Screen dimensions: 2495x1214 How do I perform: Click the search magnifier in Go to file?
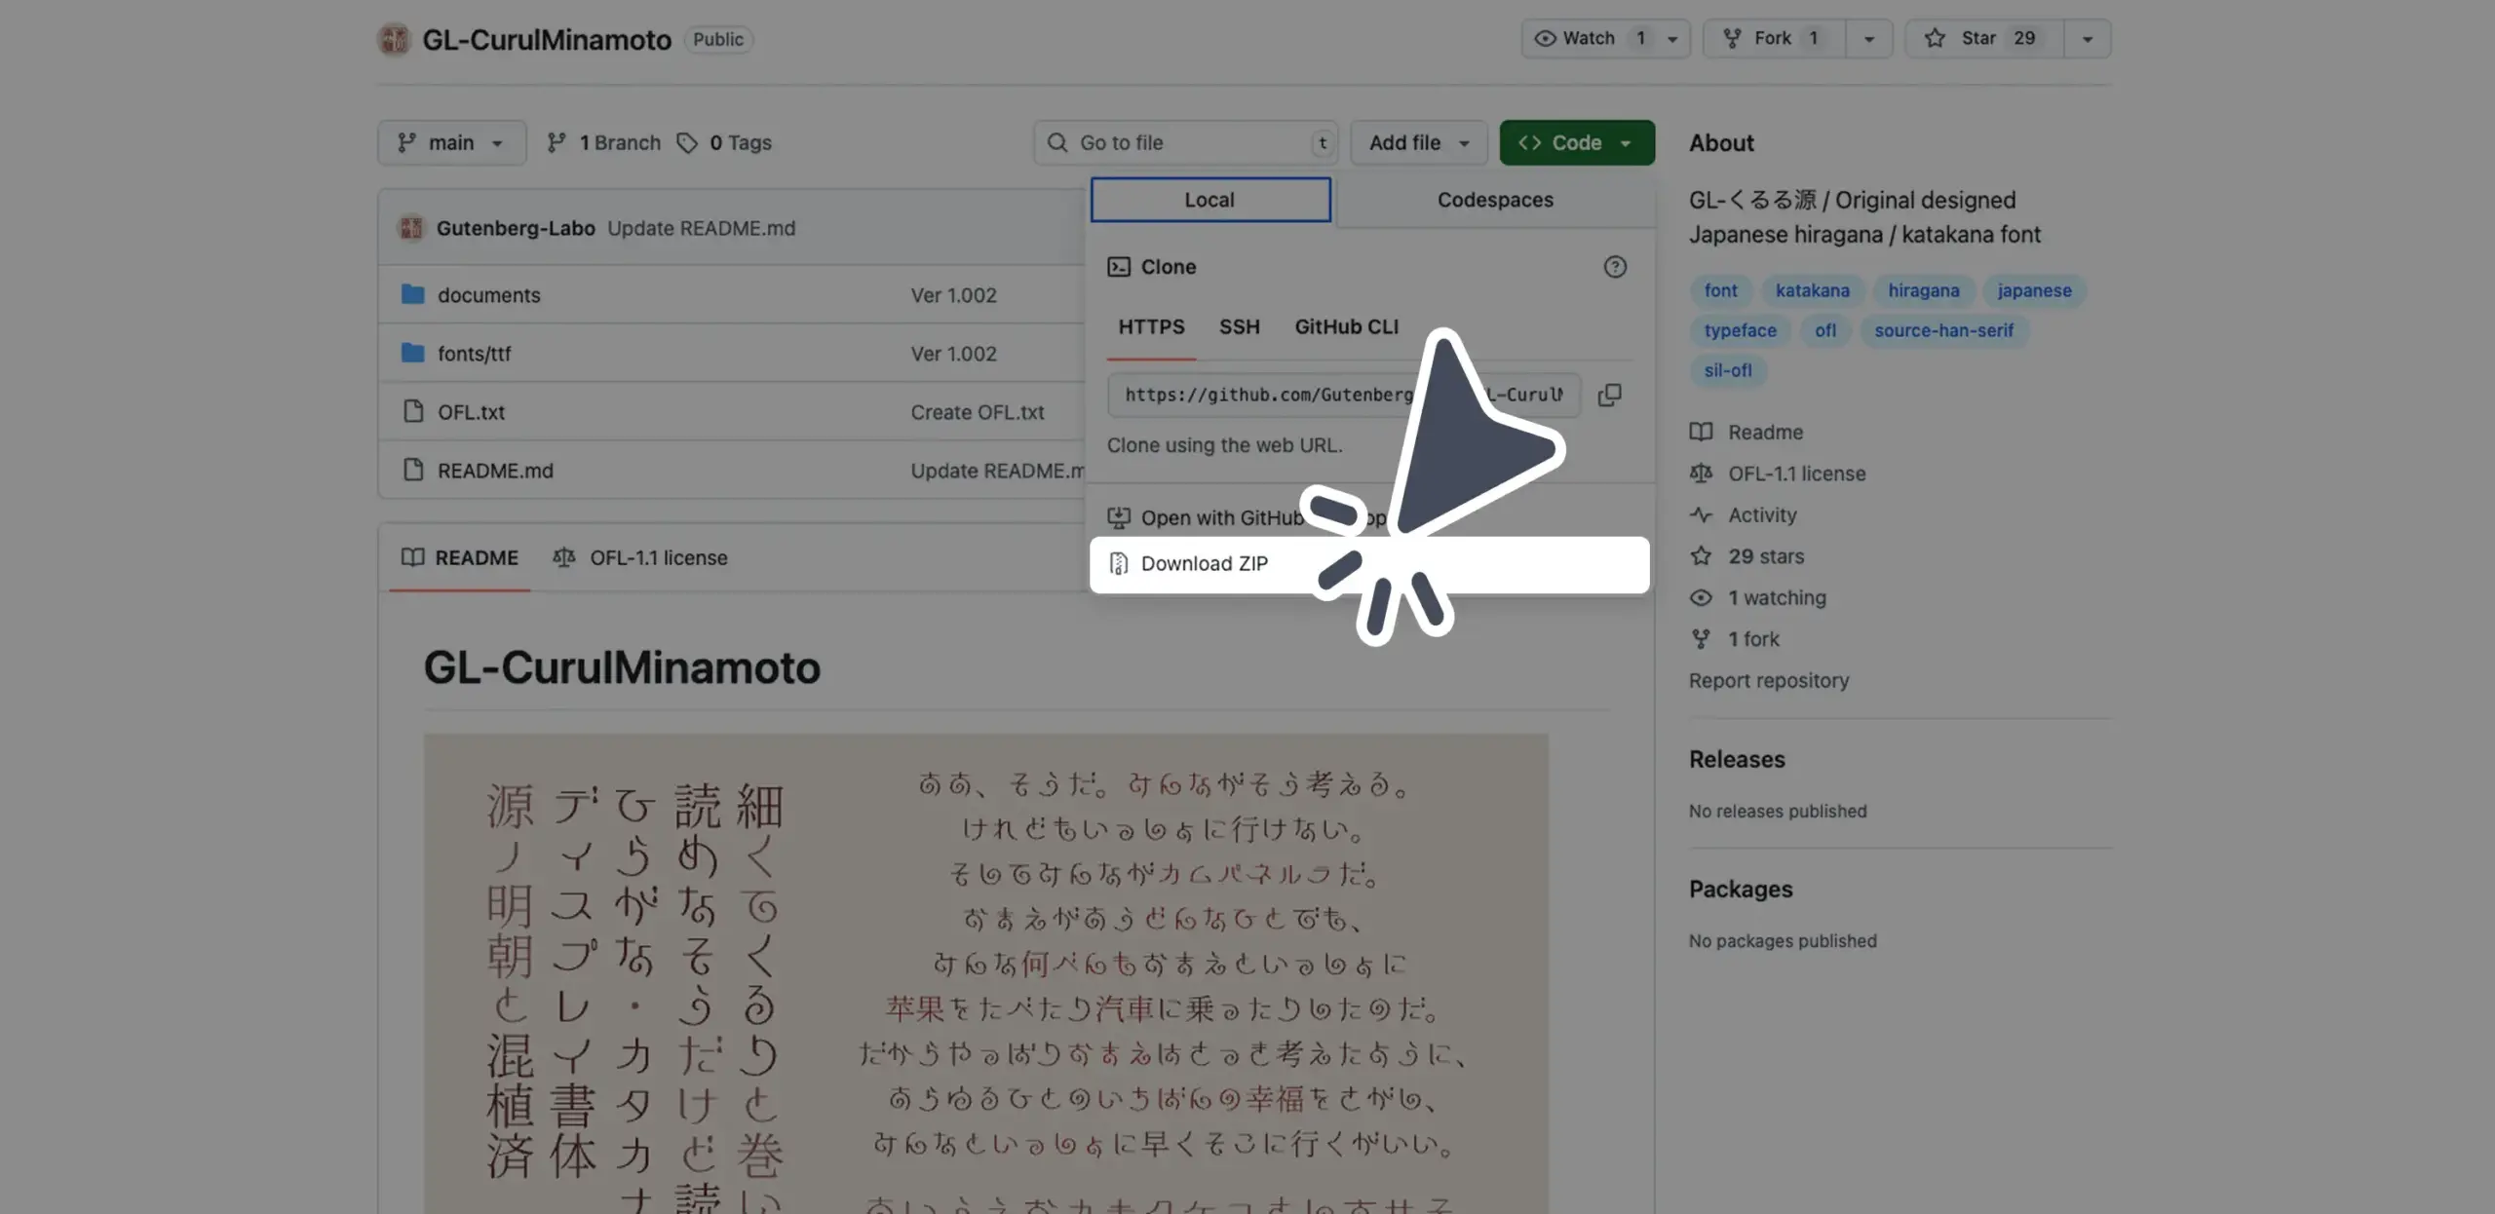coord(1057,142)
